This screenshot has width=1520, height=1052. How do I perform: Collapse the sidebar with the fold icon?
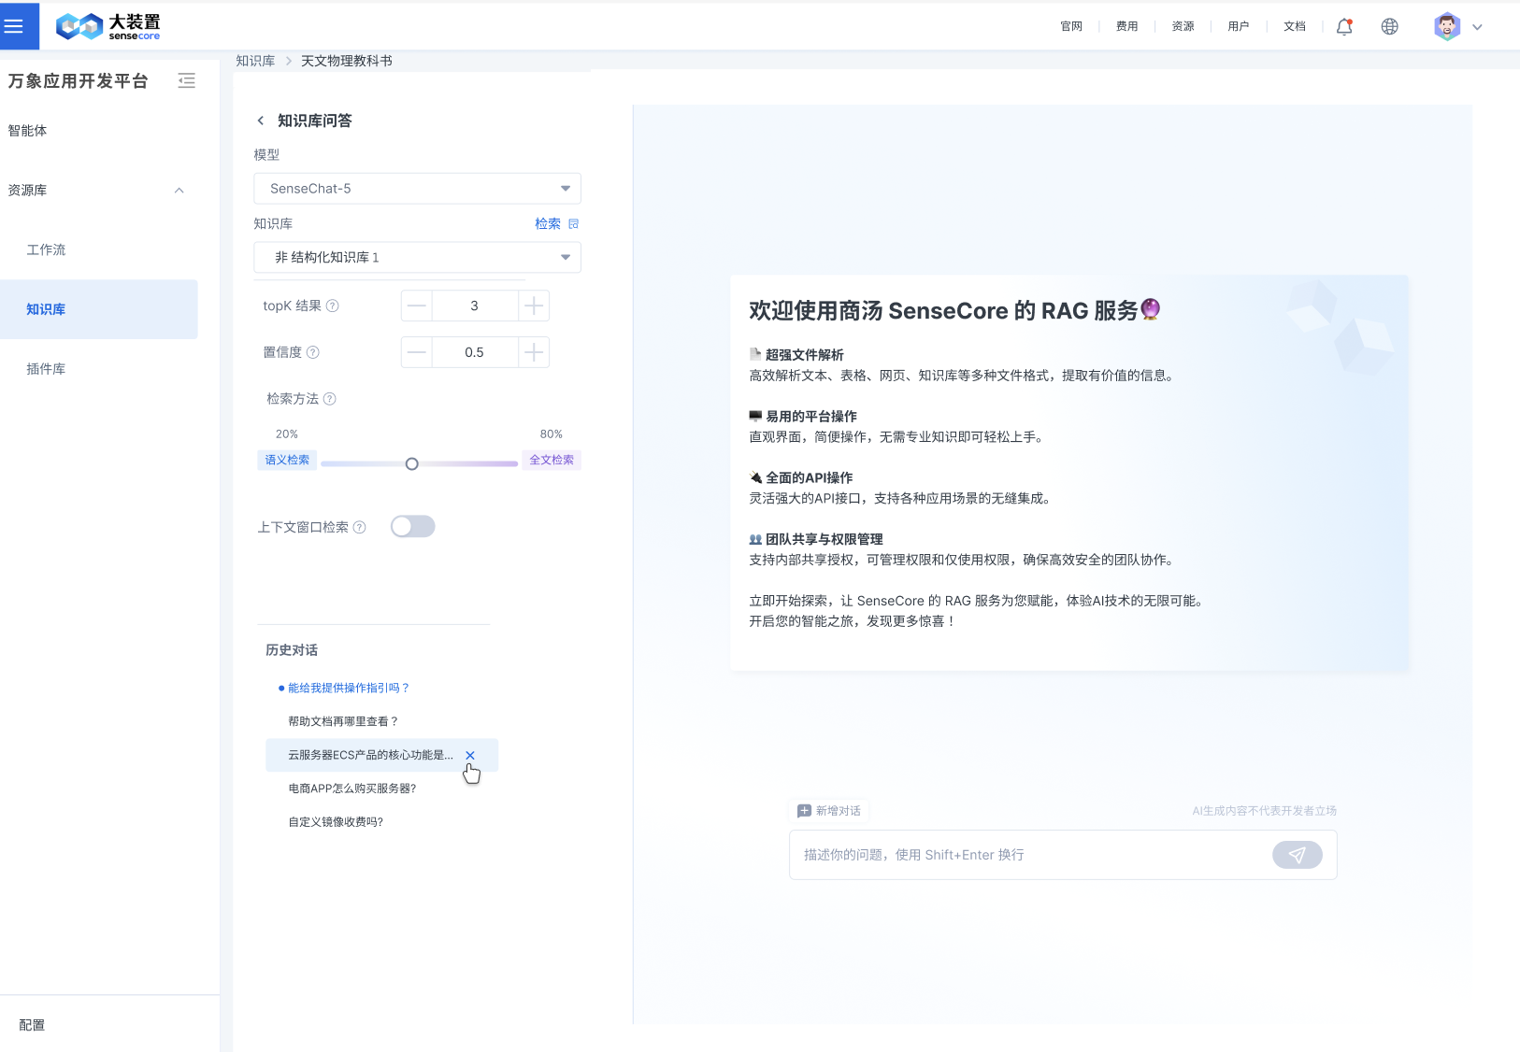click(x=187, y=80)
